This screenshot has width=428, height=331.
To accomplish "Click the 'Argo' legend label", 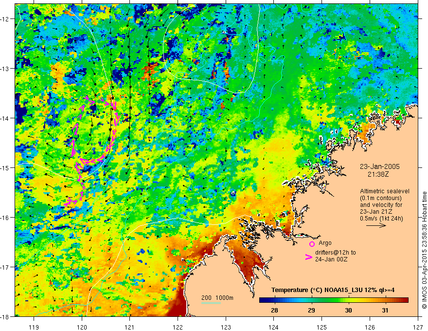I will pos(325,243).
